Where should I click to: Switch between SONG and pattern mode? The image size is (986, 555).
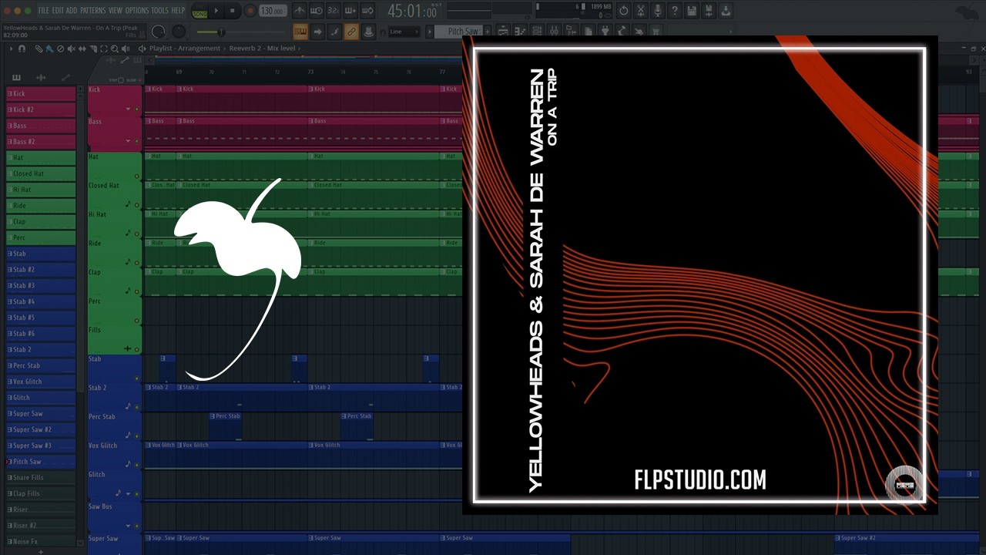[x=200, y=11]
